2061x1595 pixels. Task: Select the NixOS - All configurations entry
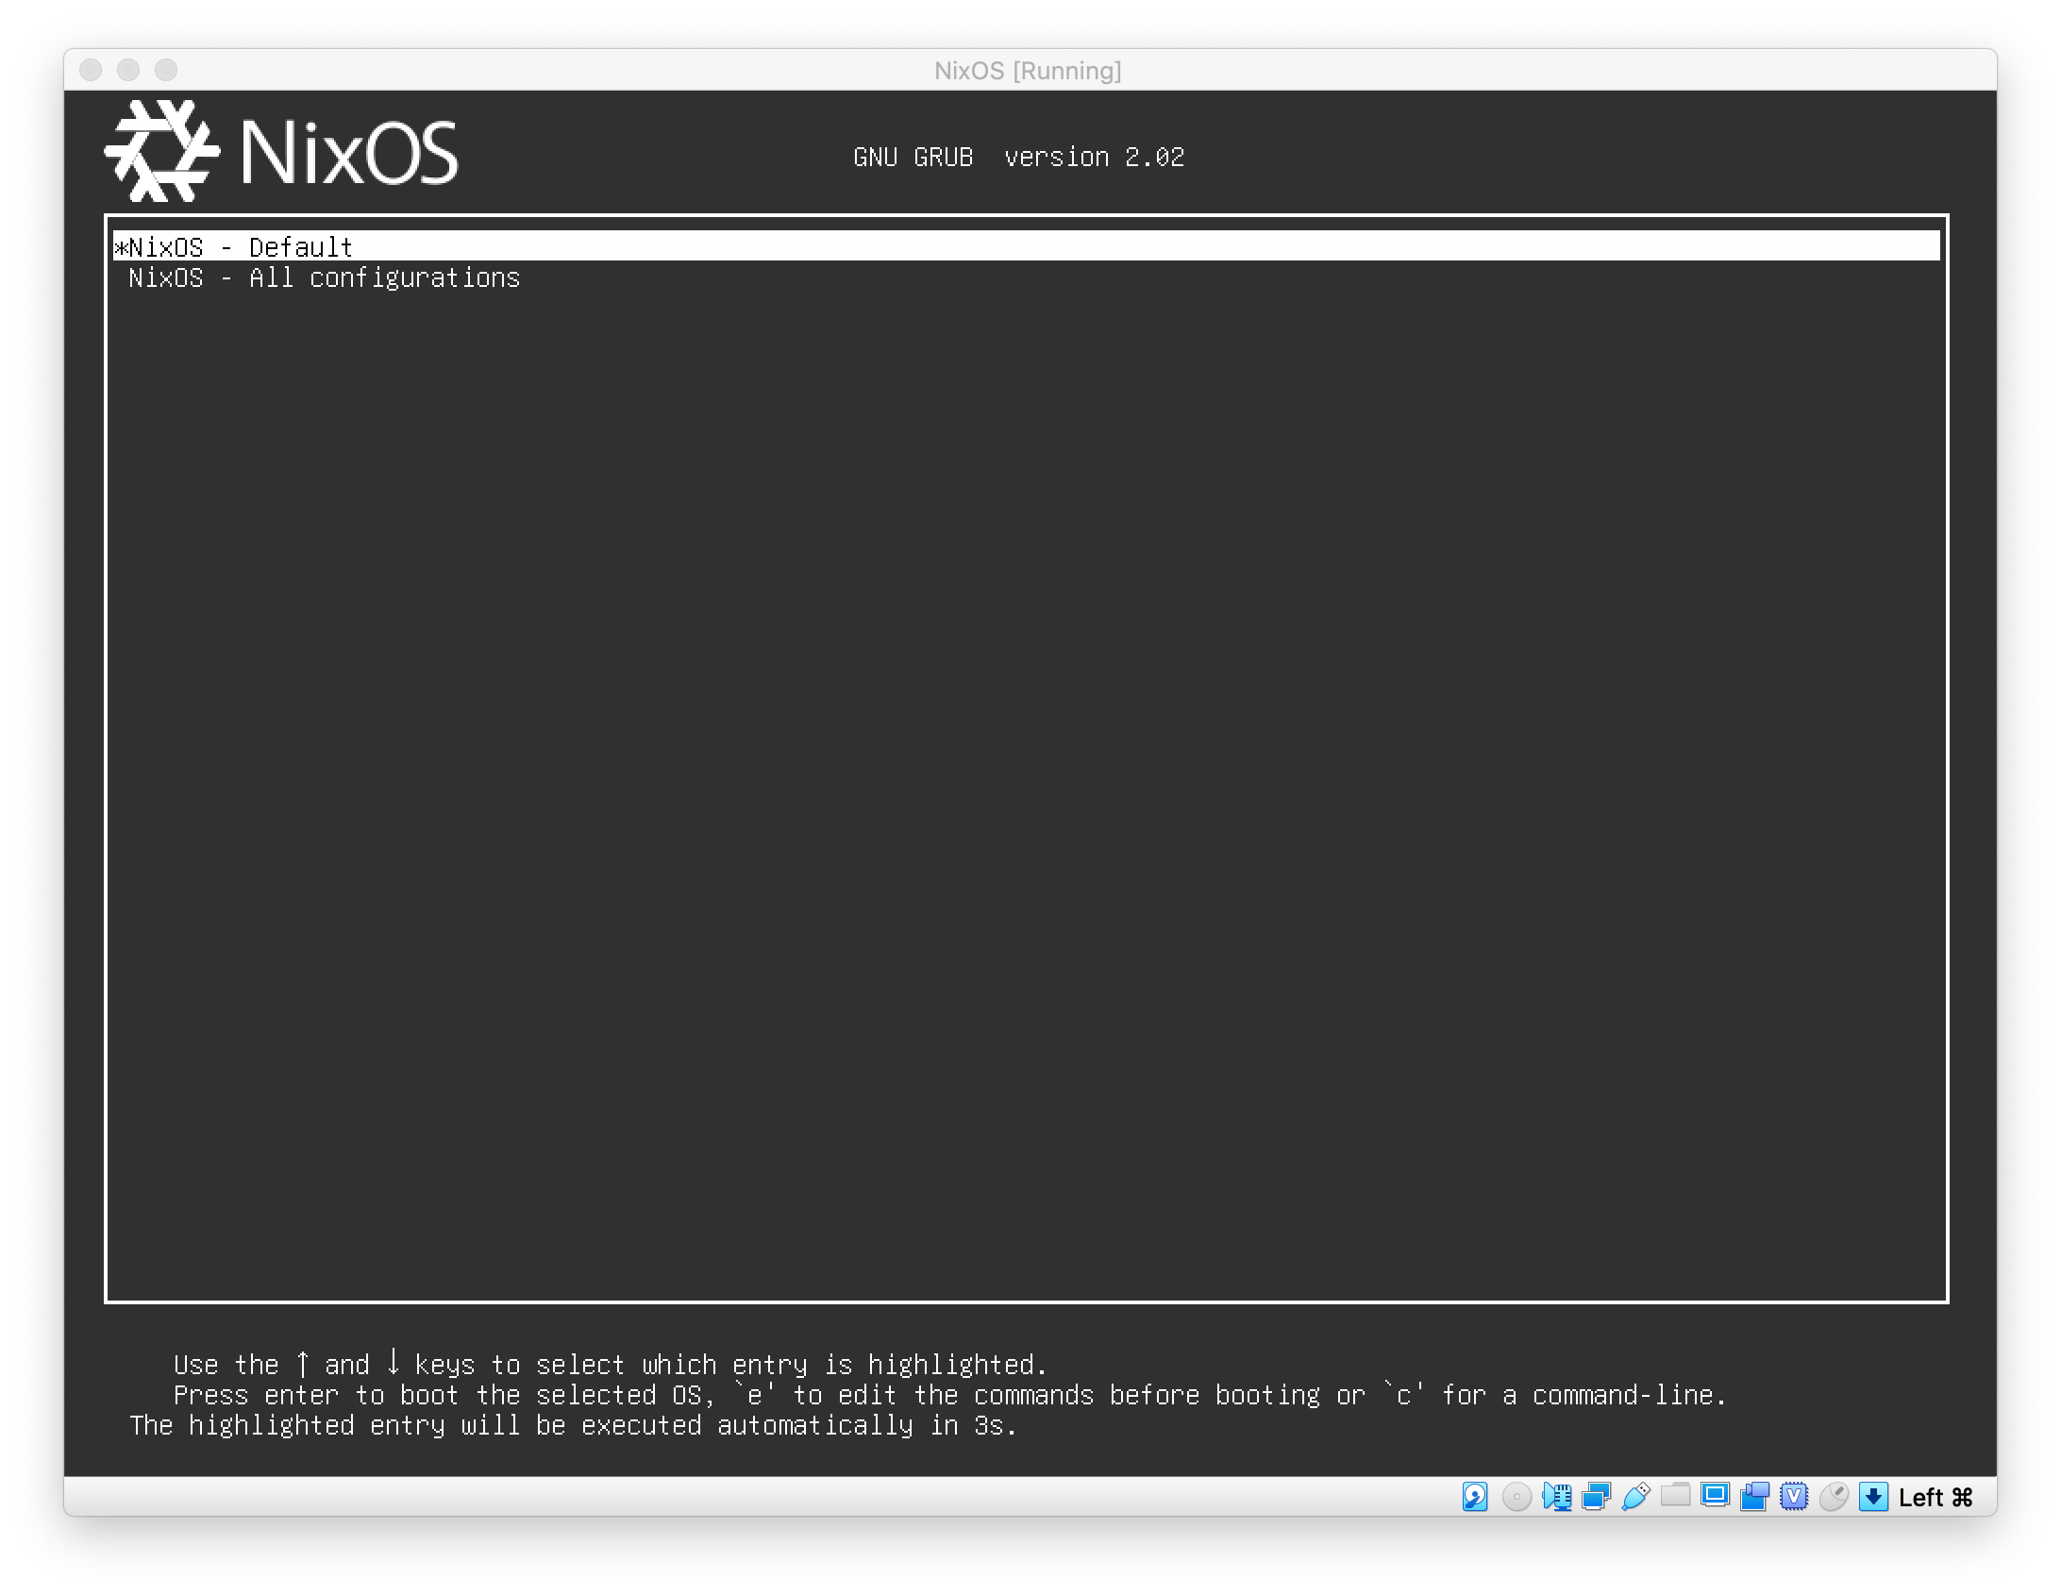324,277
